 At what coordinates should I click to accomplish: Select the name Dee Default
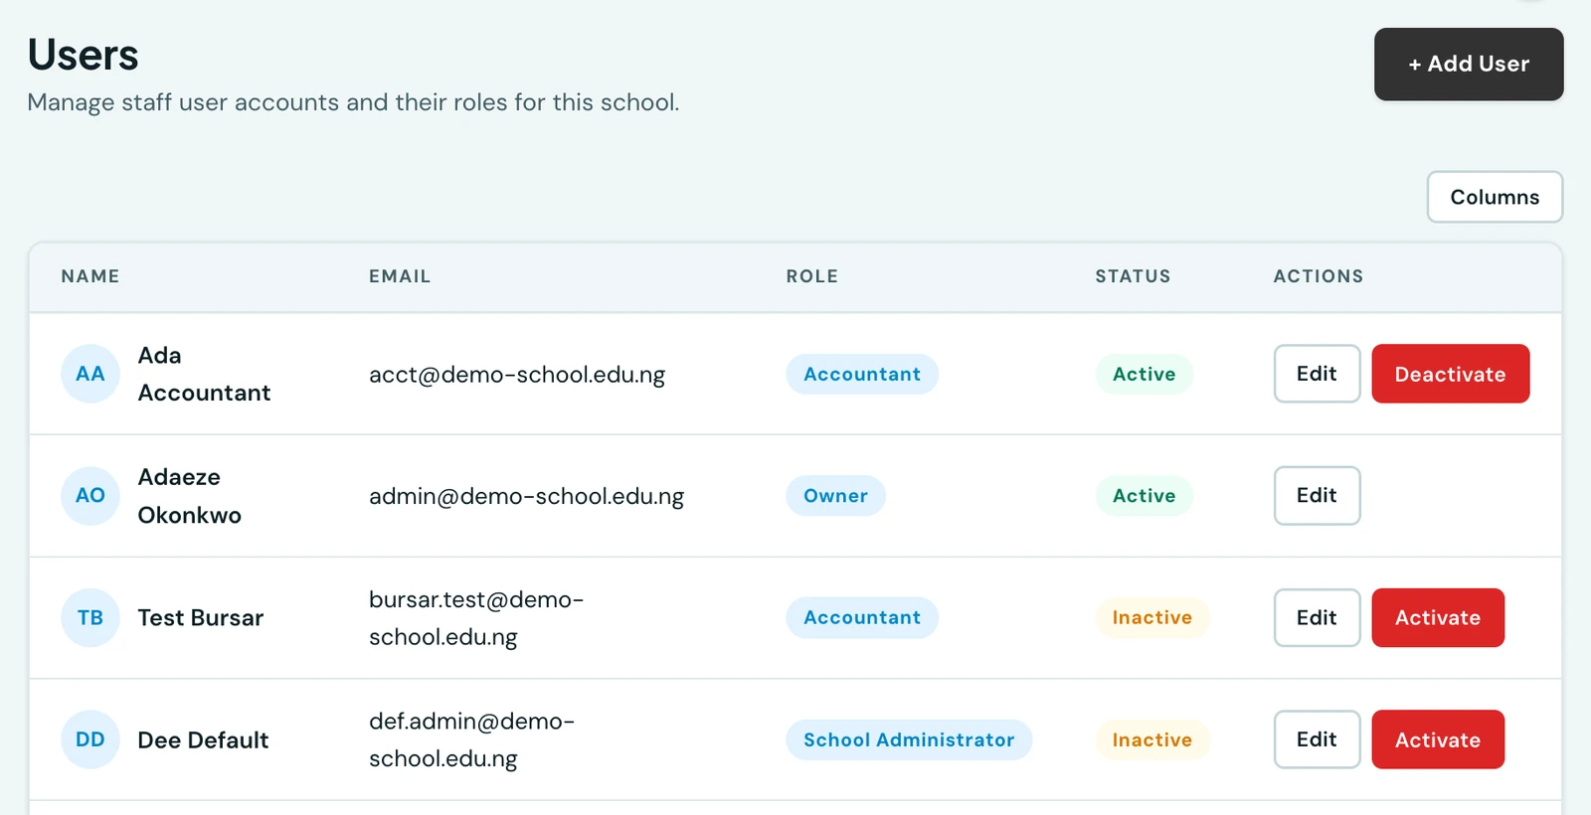[203, 739]
